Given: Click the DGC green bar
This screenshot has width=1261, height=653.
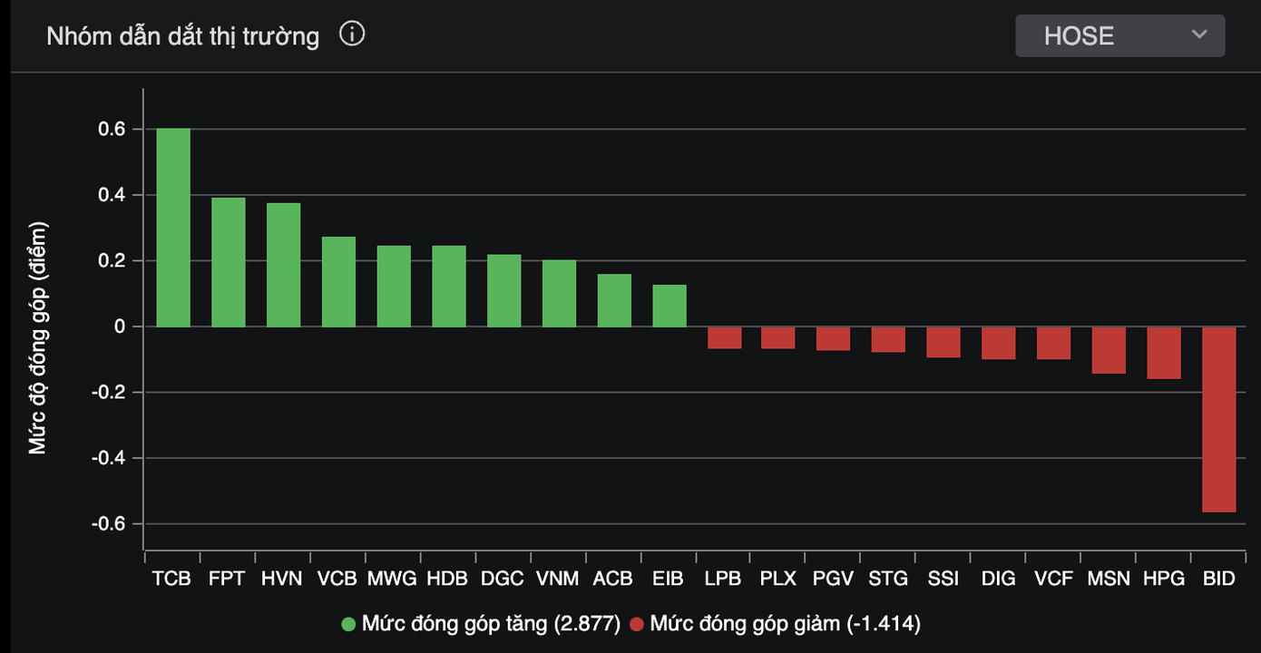Looking at the screenshot, I should pyautogui.click(x=504, y=290).
